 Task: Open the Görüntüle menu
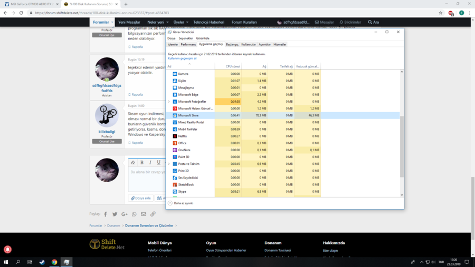click(x=203, y=38)
